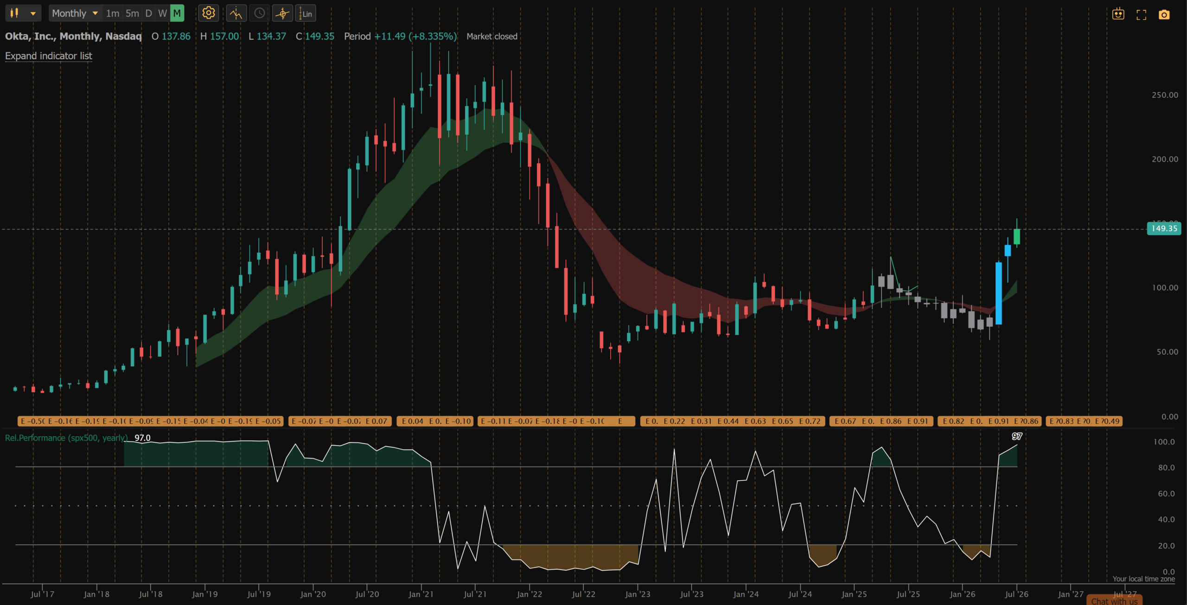Click the Market closed status text
The width and height of the screenshot is (1187, 605).
(491, 36)
